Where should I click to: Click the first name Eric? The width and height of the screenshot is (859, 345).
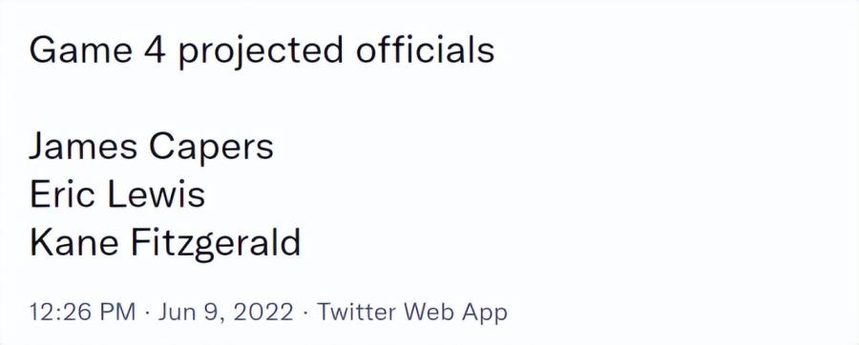coord(62,193)
